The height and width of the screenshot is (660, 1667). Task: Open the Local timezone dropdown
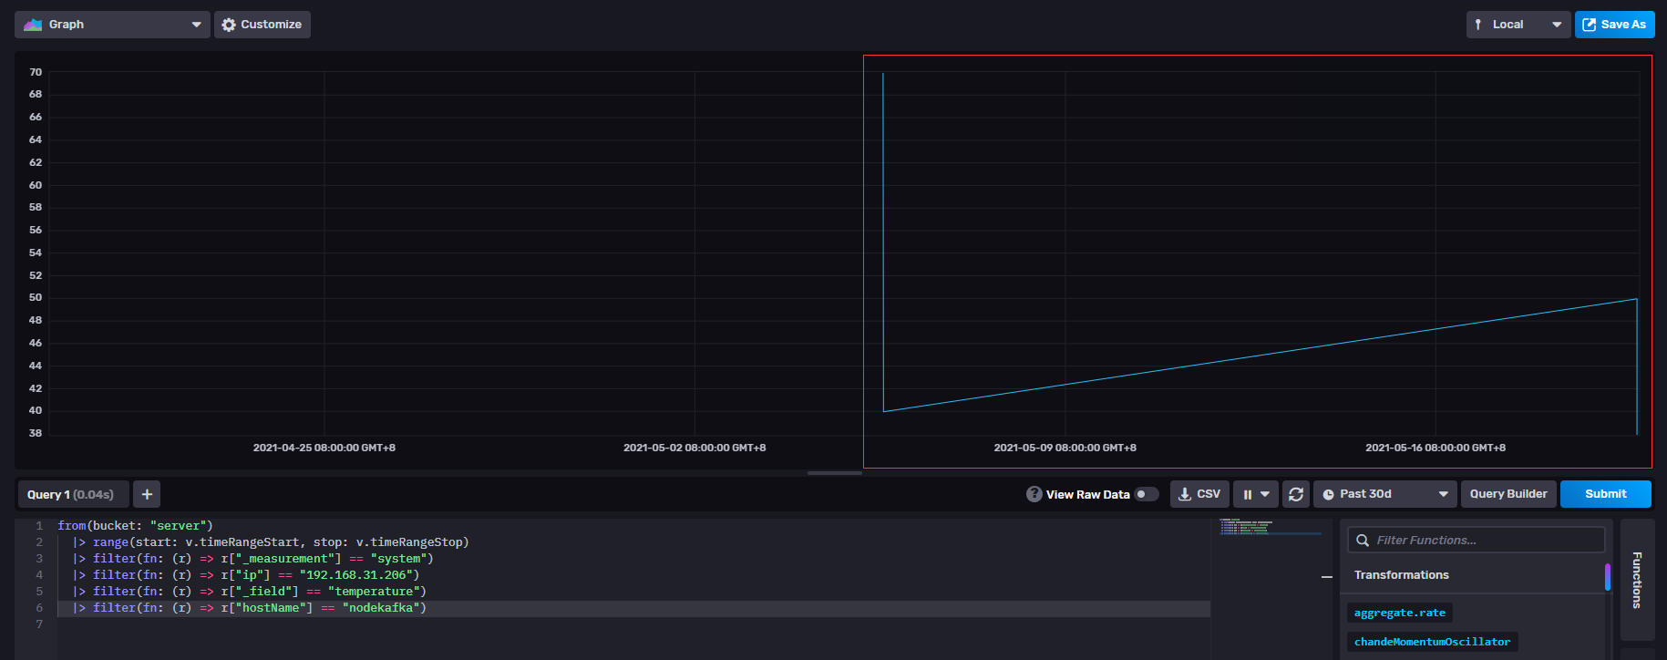click(1518, 25)
